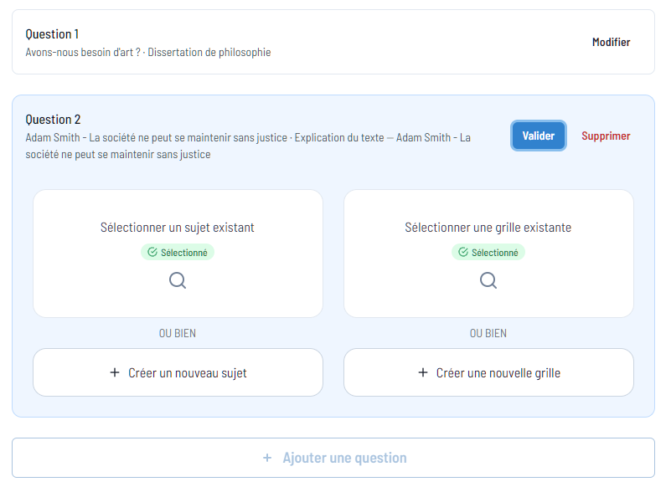The image size is (666, 487).
Task: Click Sélectionné label on the subject card
Action: click(x=183, y=252)
